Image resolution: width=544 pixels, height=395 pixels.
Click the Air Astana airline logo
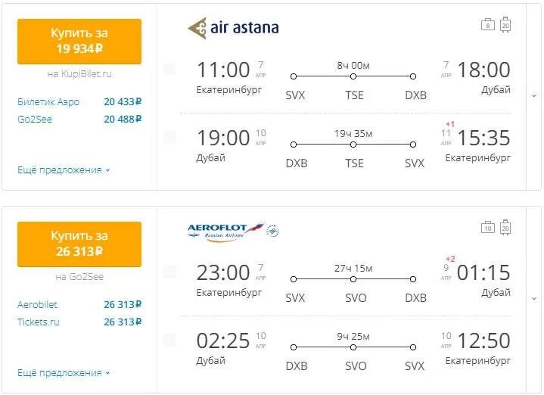[x=233, y=28]
